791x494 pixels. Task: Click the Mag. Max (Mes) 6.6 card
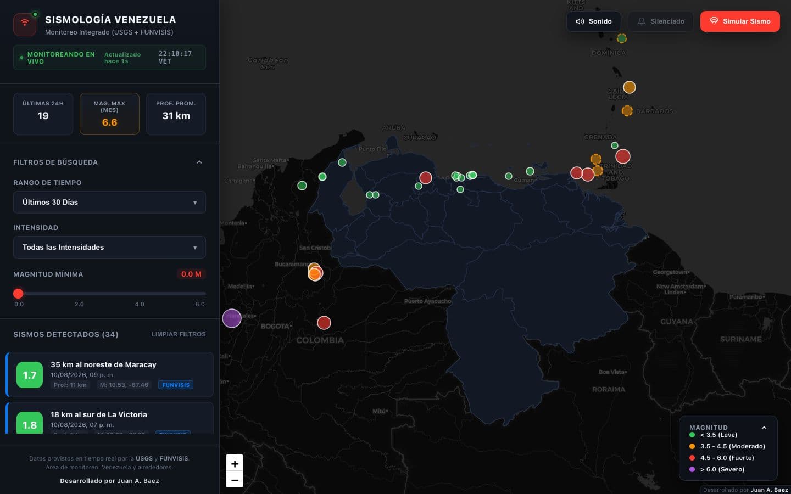coord(109,114)
